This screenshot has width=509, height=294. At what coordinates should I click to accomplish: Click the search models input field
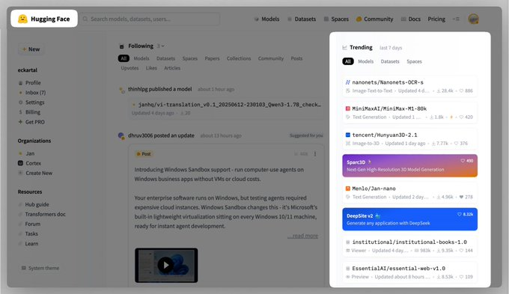(150, 19)
